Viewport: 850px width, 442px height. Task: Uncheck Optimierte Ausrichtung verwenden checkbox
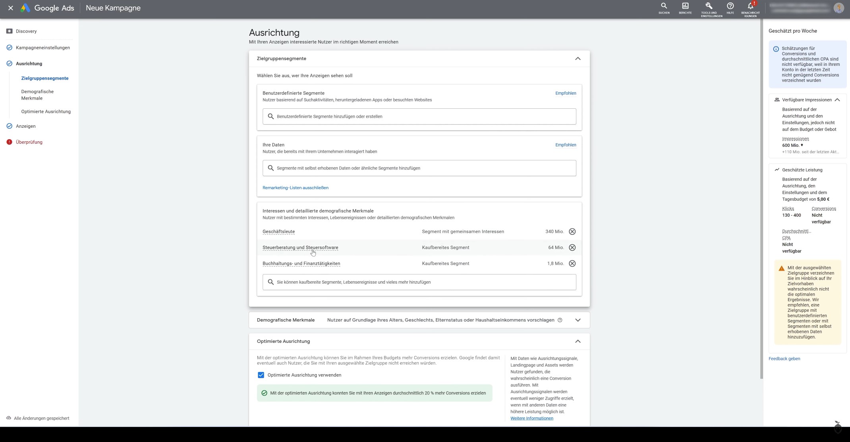tap(261, 375)
